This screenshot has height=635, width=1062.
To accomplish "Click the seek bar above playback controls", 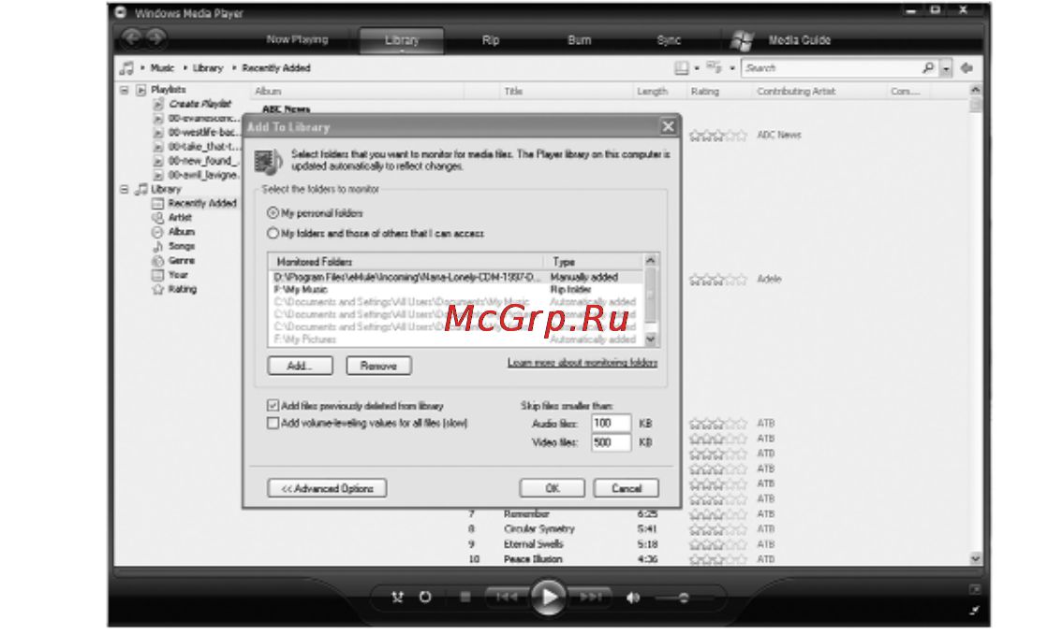I will pos(549,572).
